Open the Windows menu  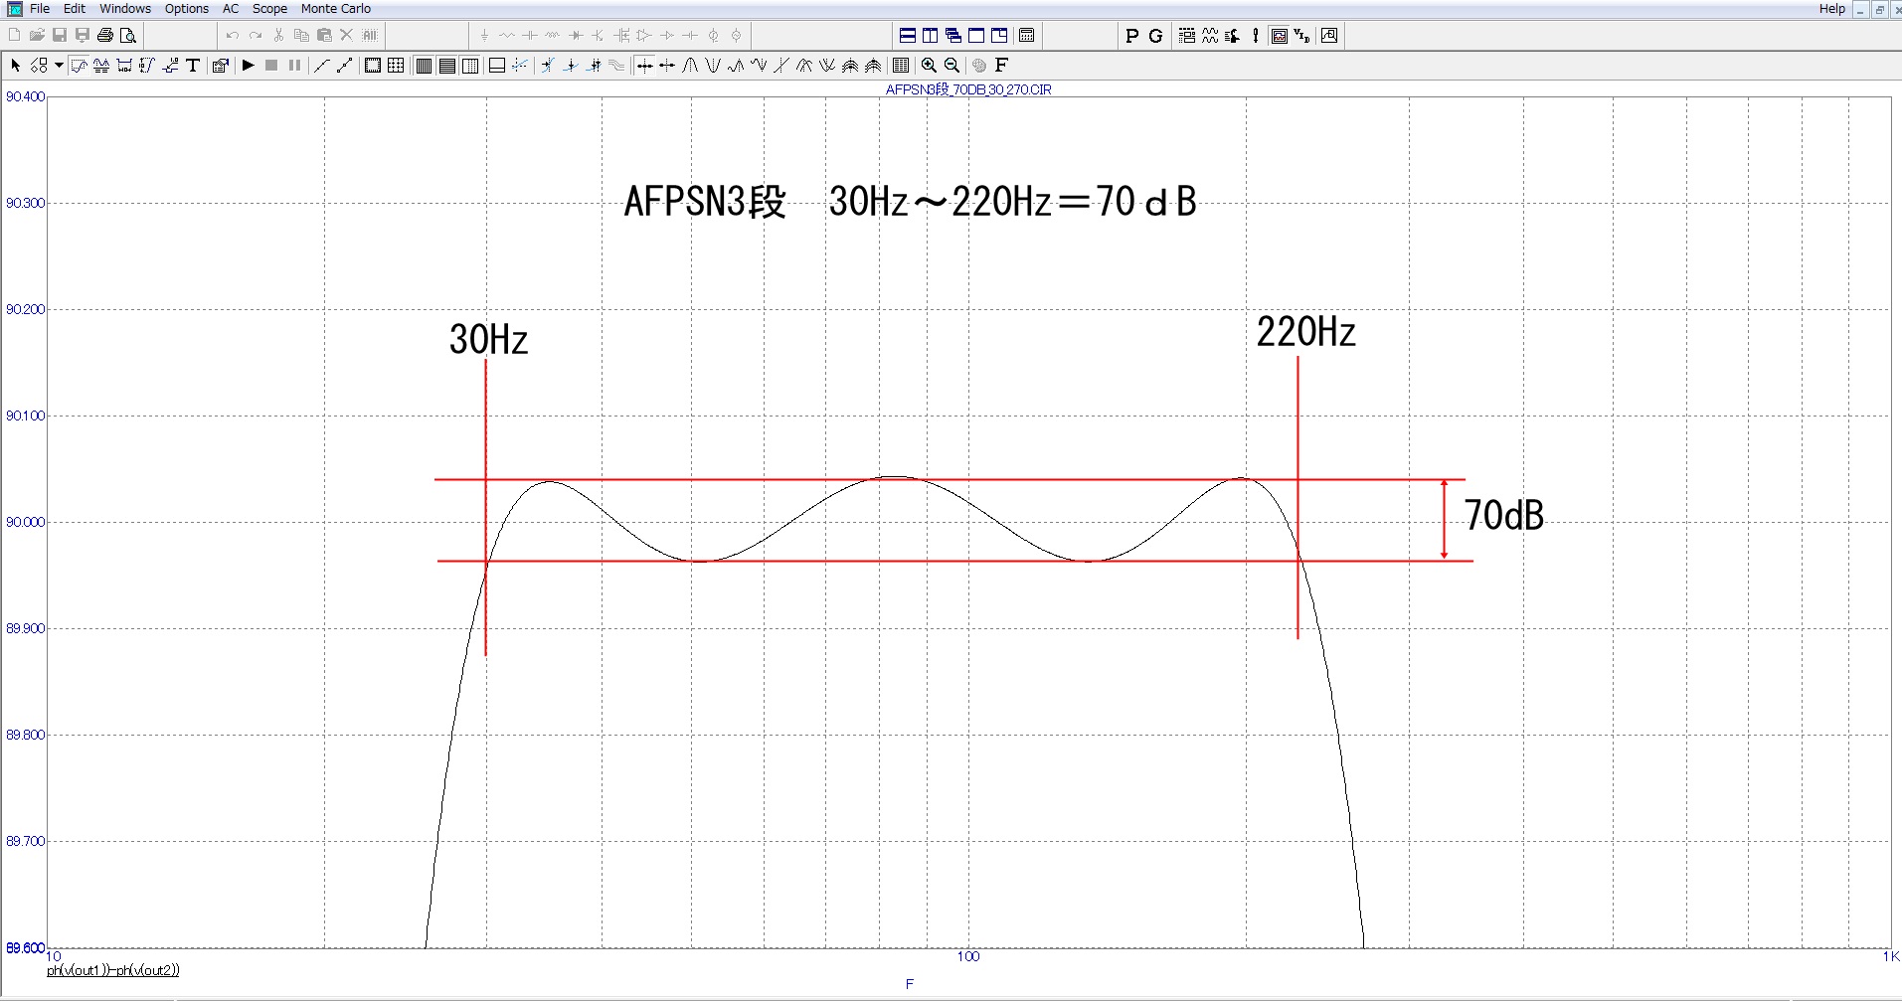tap(125, 9)
